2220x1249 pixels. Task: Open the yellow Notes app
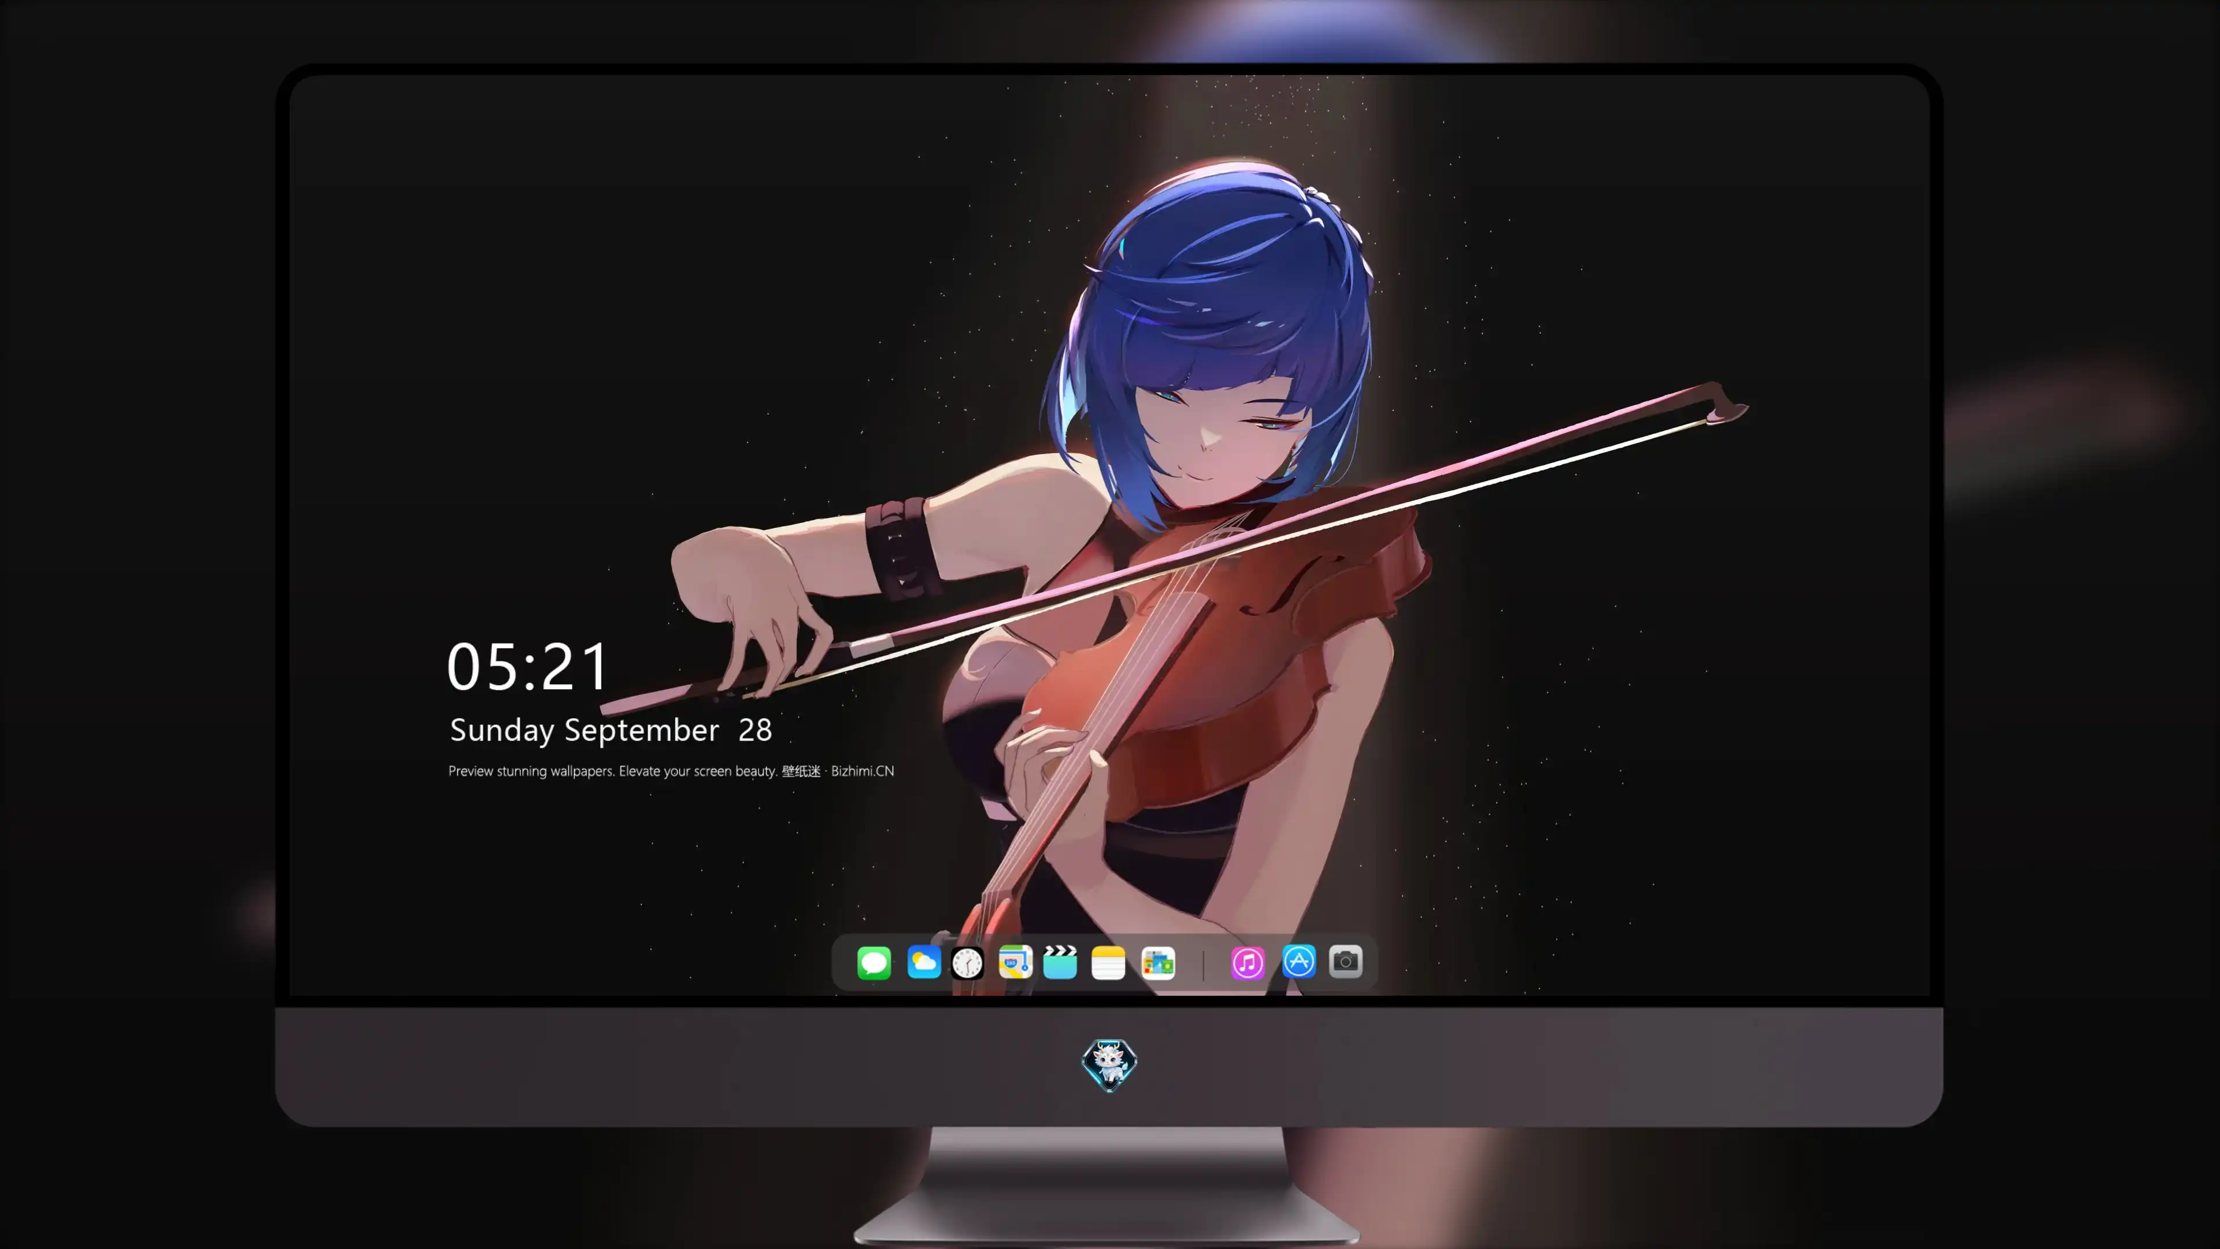coord(1108,962)
